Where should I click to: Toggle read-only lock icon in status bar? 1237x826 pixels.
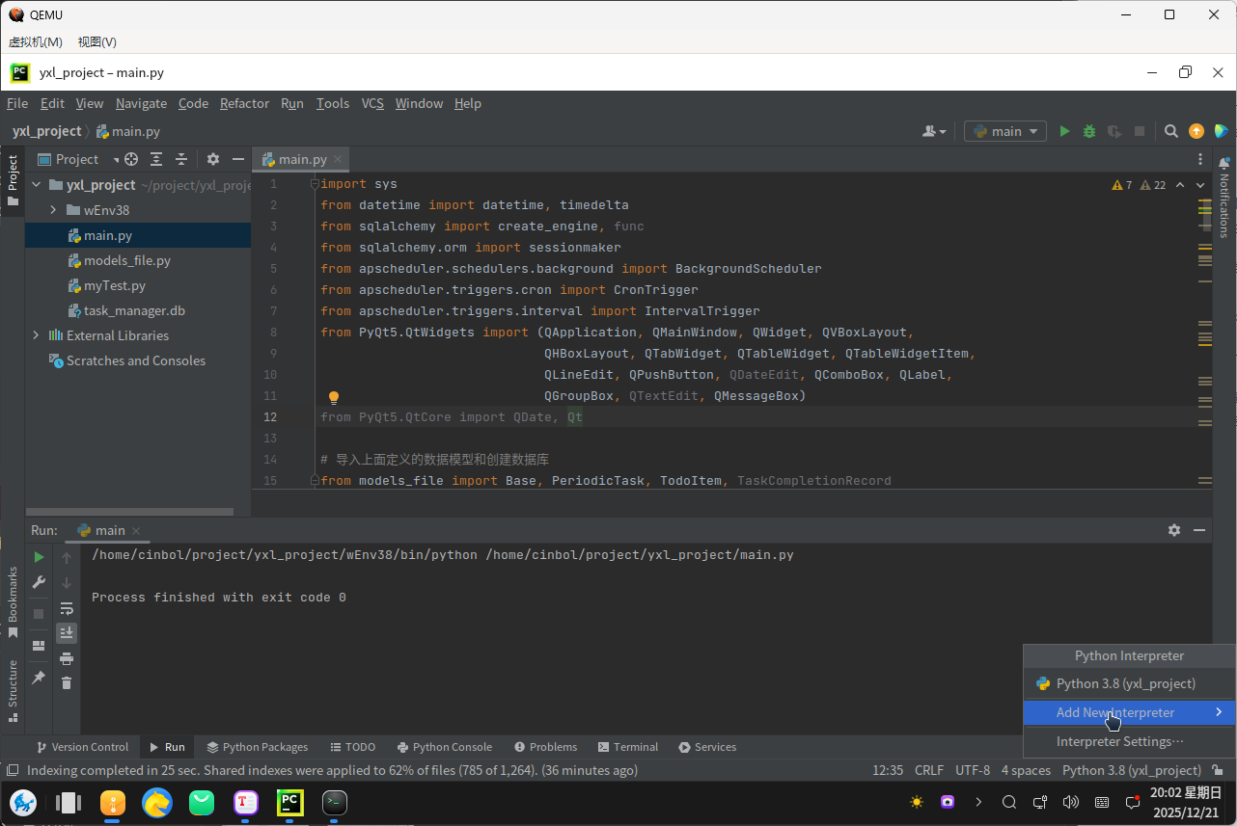[1218, 770]
